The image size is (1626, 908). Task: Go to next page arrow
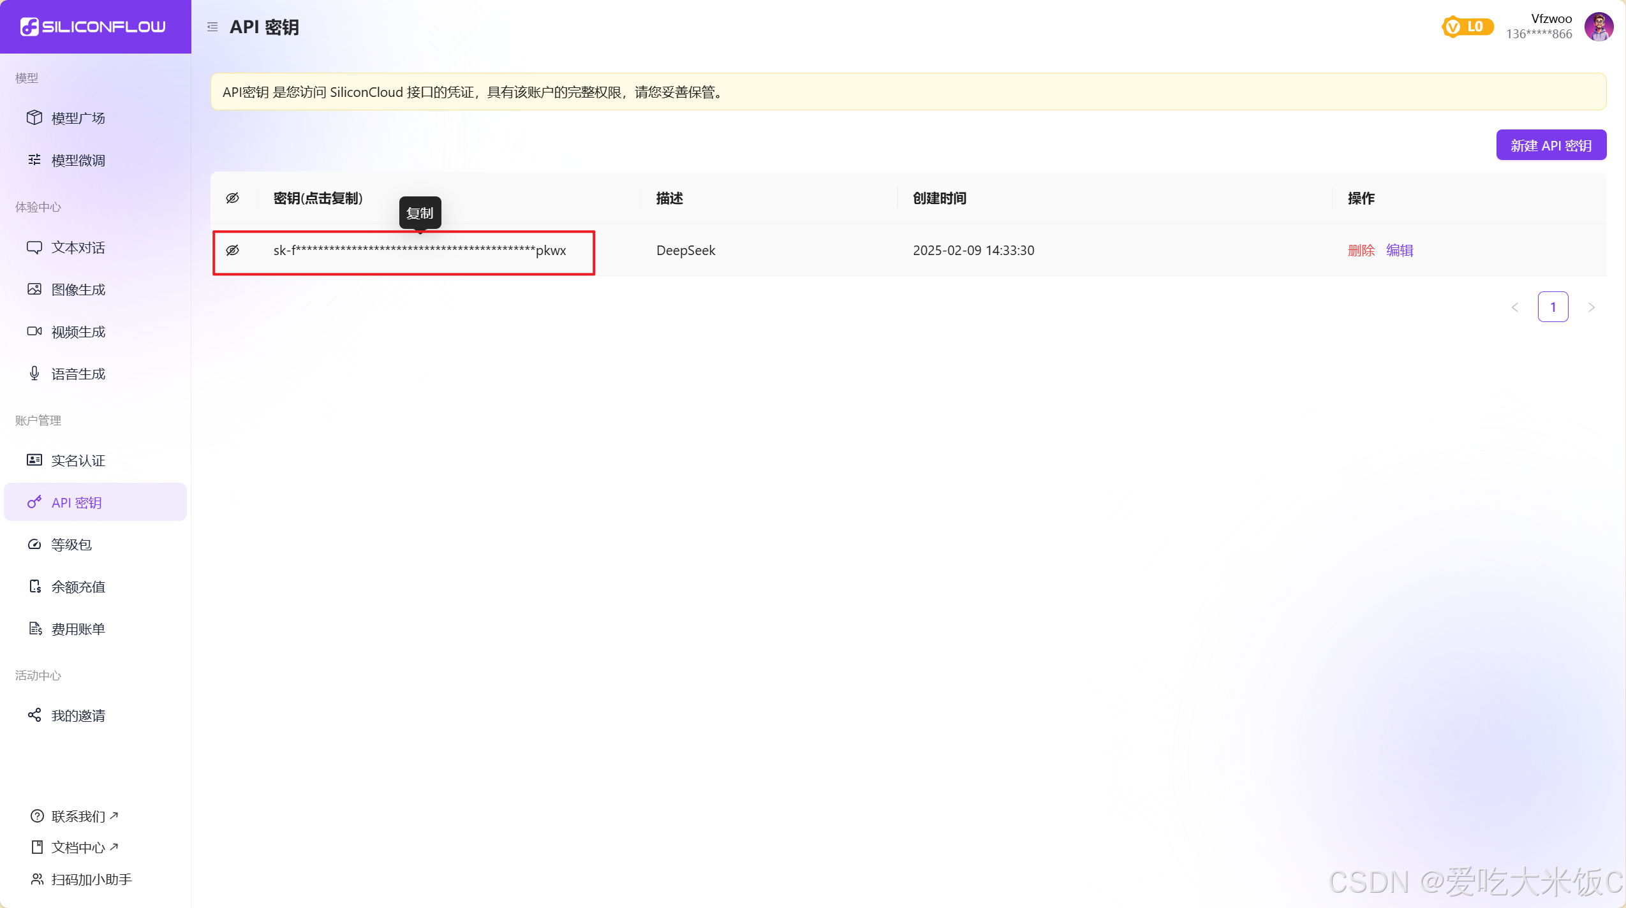point(1592,307)
